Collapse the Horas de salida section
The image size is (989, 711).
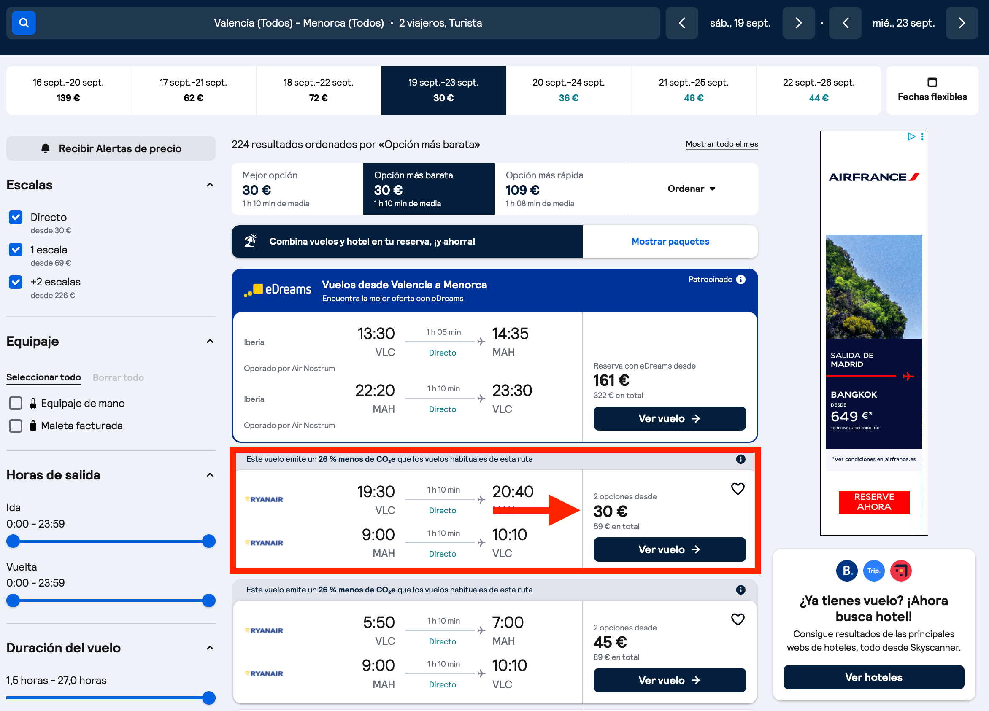(210, 475)
